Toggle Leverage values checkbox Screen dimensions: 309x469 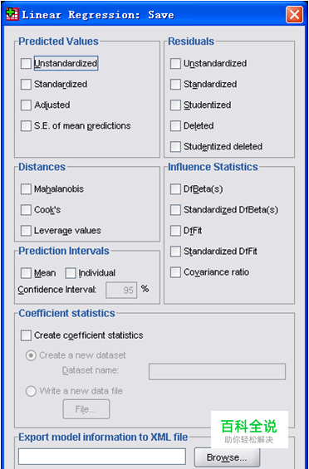(26, 231)
